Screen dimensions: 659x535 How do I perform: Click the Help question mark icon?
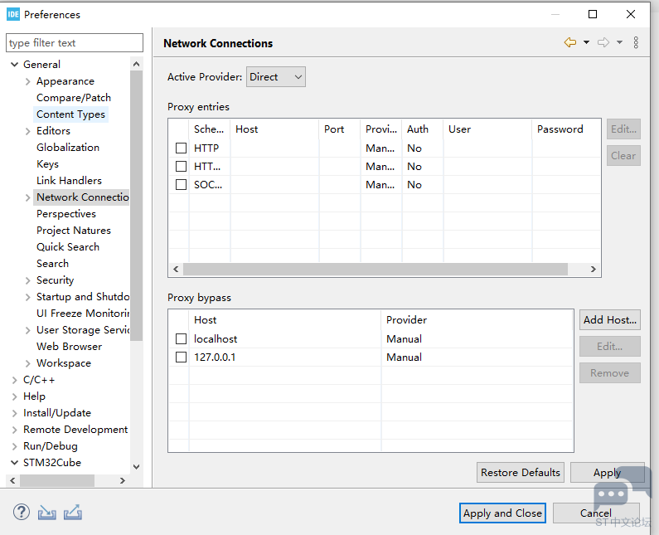pyautogui.click(x=22, y=513)
